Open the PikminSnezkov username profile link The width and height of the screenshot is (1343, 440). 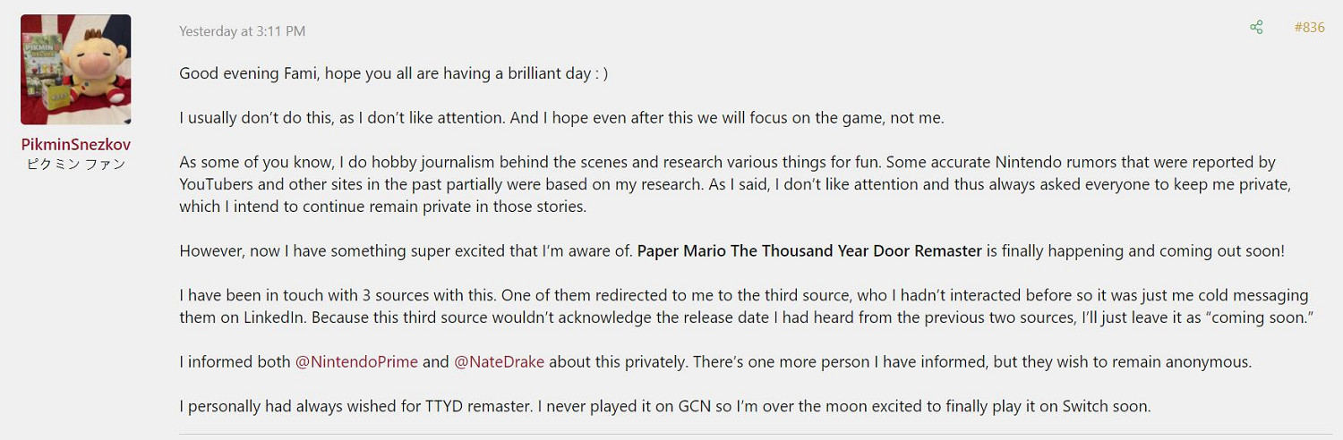75,145
